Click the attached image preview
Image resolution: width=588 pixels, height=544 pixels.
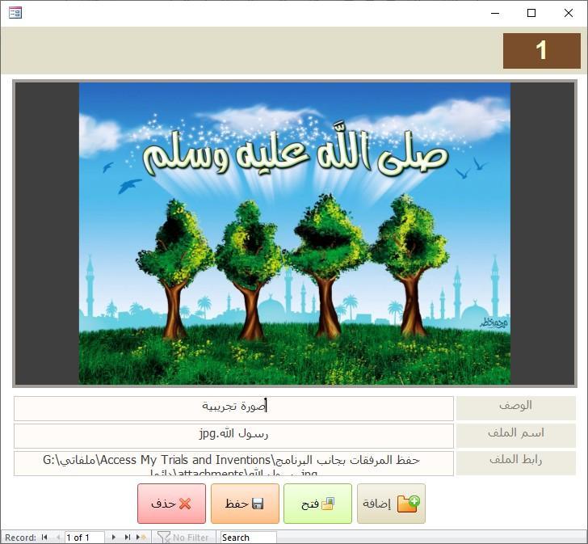coord(294,234)
